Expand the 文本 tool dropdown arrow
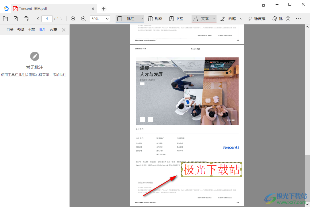This screenshot has height=207, width=310. coord(214,19)
